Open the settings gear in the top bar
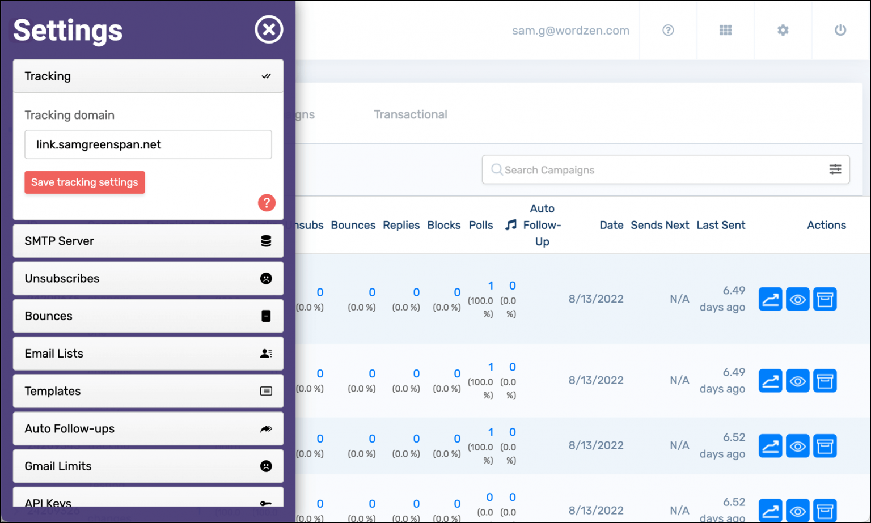Image resolution: width=871 pixels, height=523 pixels. pos(783,31)
